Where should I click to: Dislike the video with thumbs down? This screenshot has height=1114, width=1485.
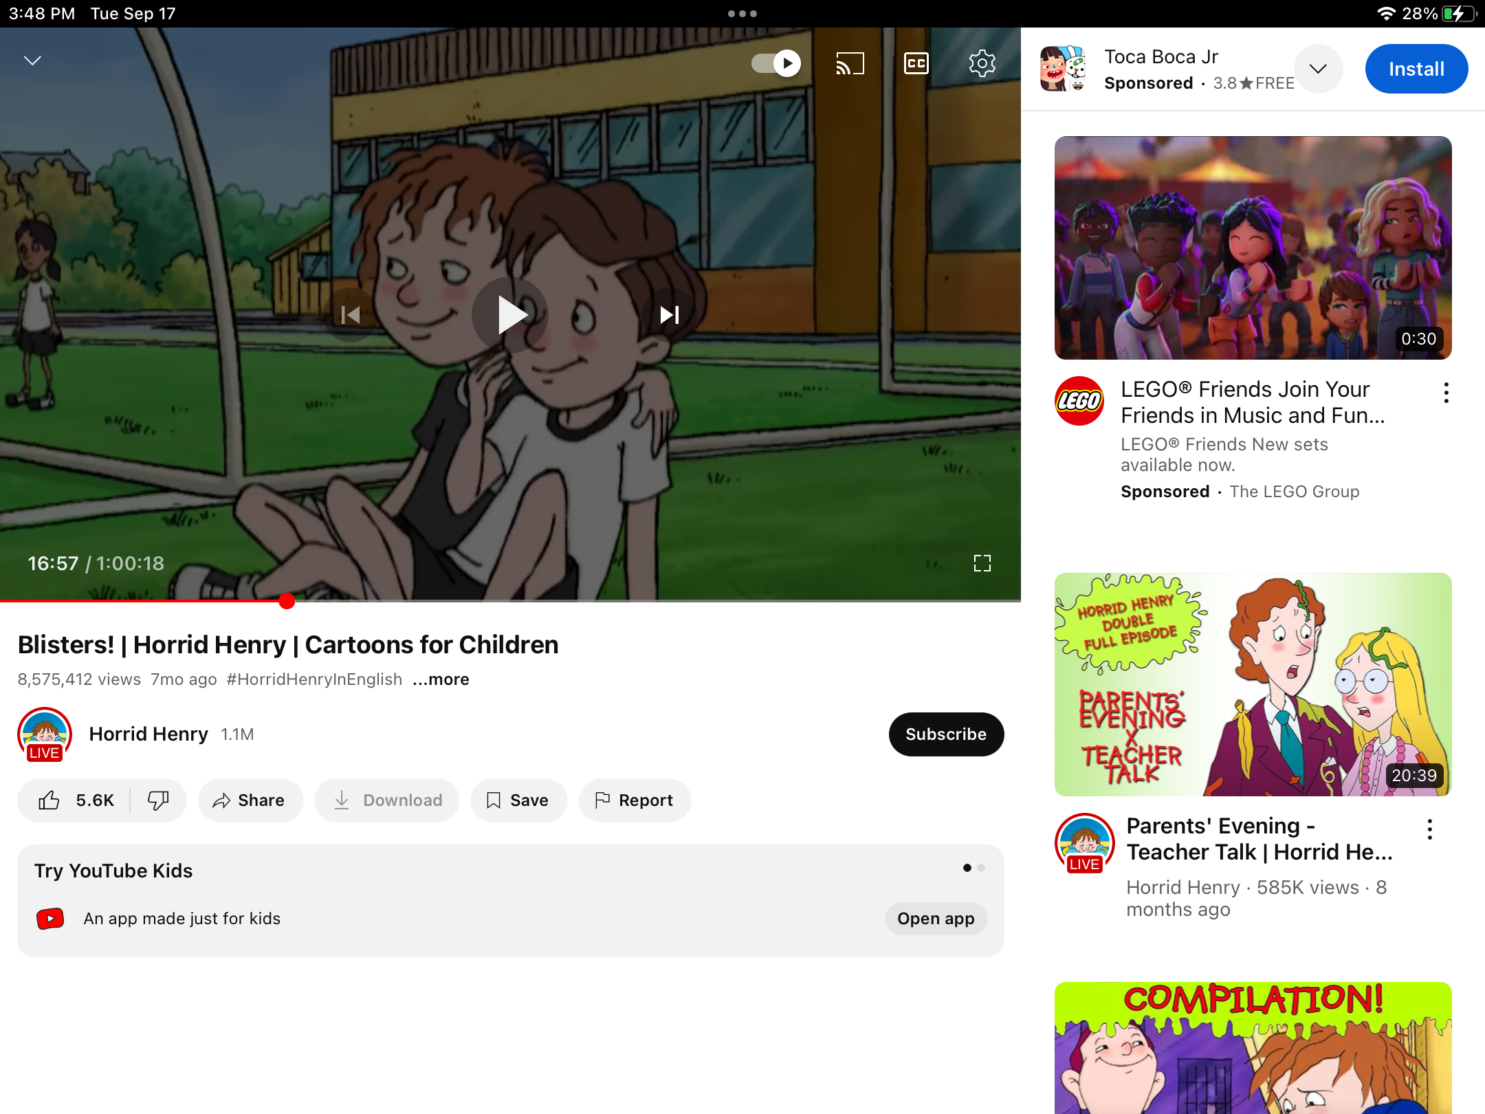(158, 800)
